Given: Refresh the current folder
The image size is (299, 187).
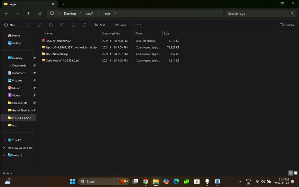Looking at the screenshot, I should [x=40, y=13].
